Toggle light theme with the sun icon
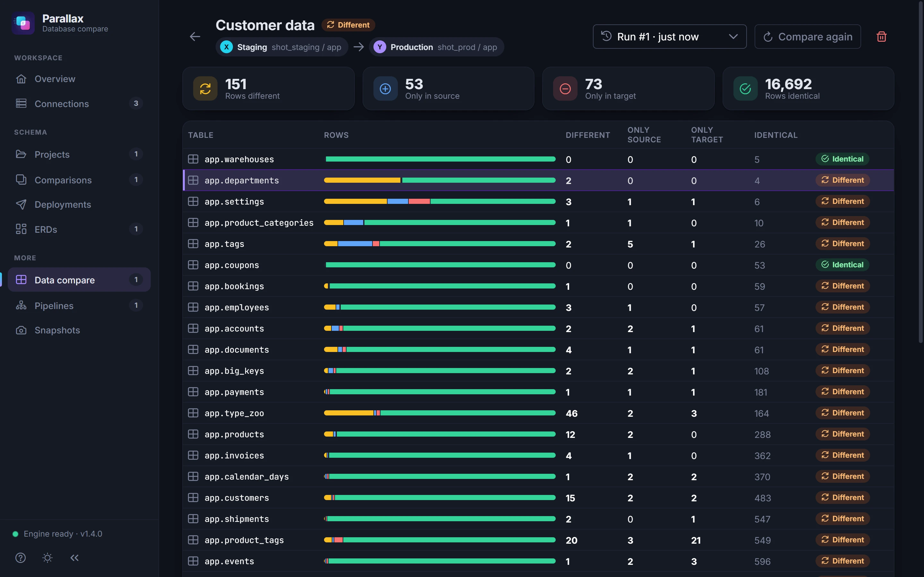Image resolution: width=924 pixels, height=577 pixels. pyautogui.click(x=47, y=557)
